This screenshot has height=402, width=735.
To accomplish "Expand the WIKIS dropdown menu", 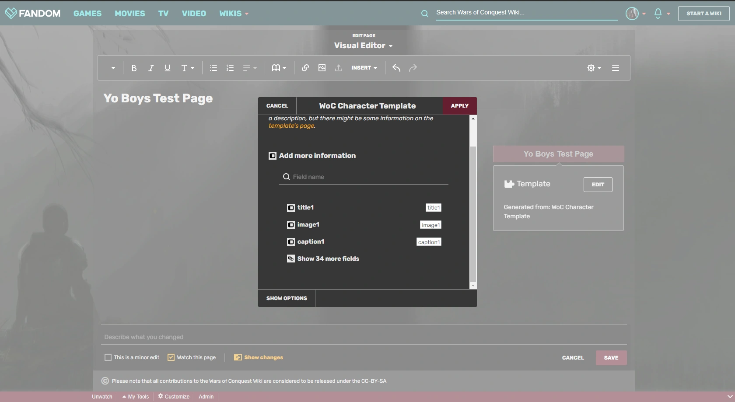I will 234,14.
